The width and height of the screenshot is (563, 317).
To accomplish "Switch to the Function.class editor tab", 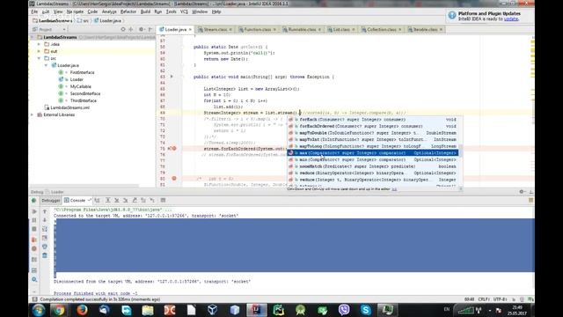I will 257,29.
